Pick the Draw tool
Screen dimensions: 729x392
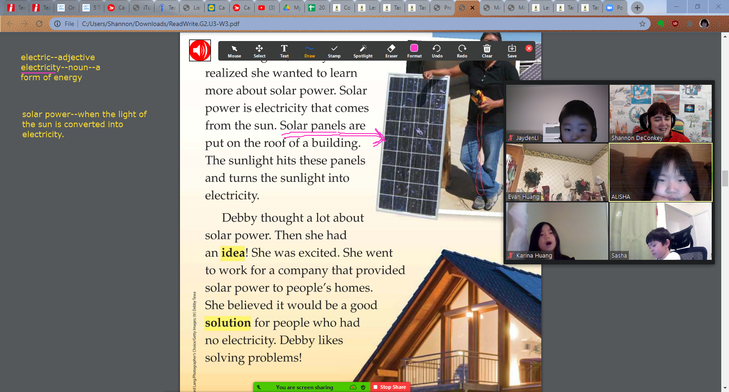coord(309,51)
